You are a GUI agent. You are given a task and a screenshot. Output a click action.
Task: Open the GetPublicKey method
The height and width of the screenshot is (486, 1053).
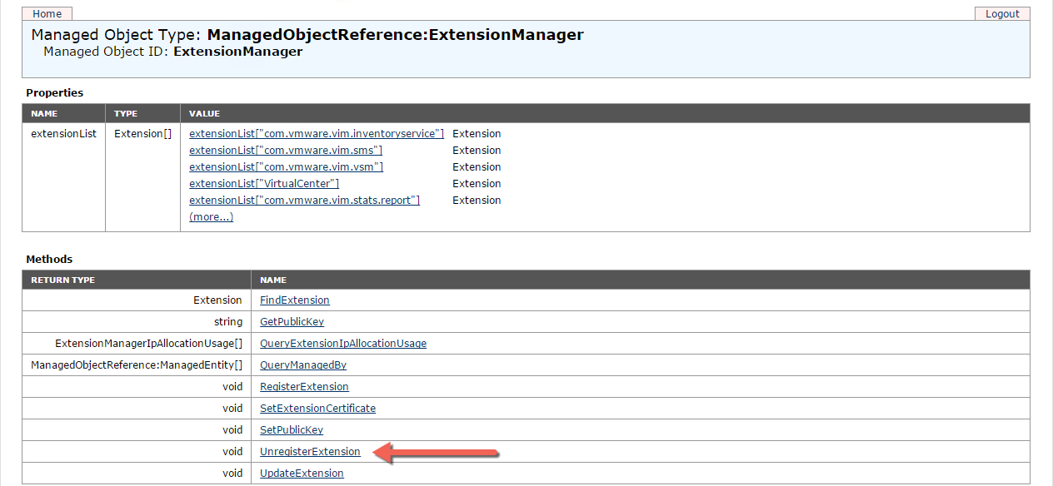(292, 322)
